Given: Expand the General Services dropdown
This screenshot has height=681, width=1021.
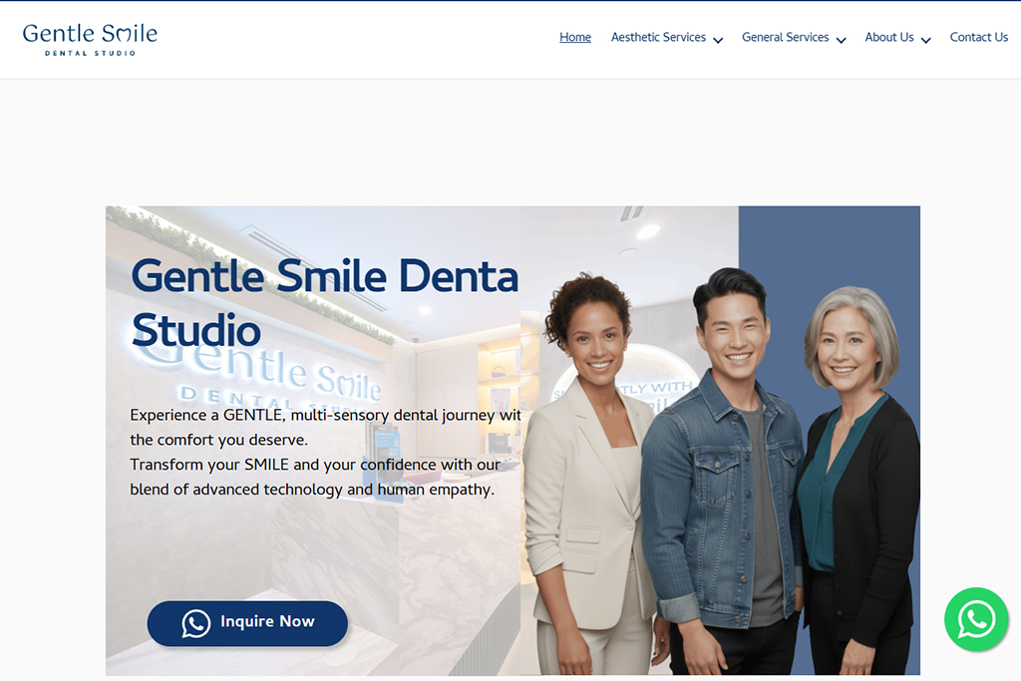Looking at the screenshot, I should (842, 40).
